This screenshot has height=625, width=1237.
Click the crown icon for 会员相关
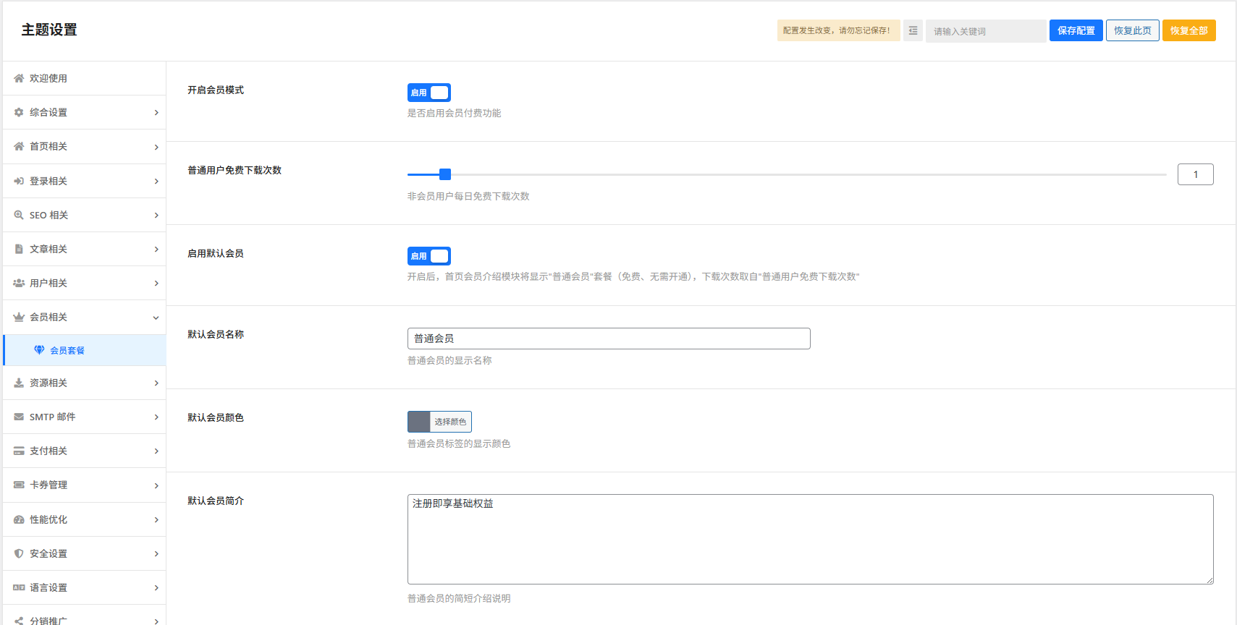[19, 317]
